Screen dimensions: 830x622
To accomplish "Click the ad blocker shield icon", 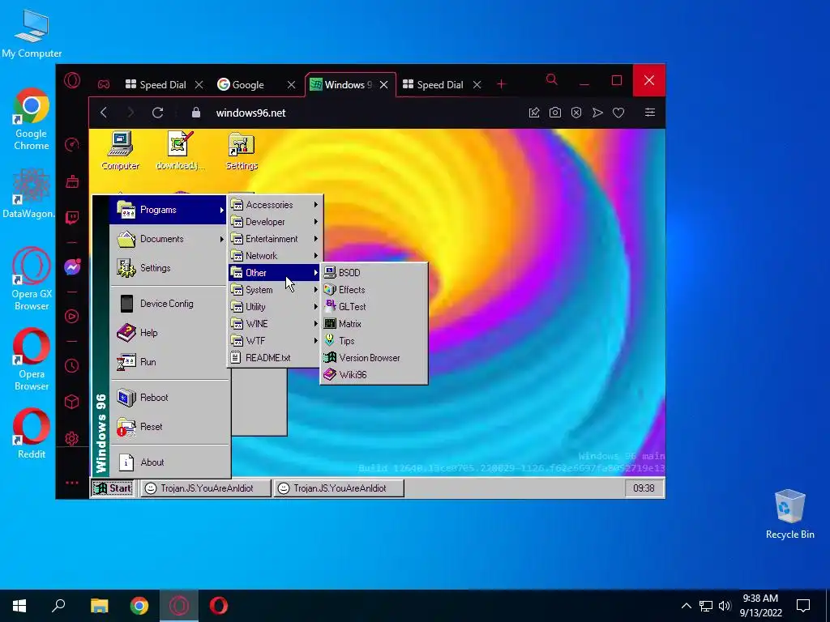I will click(576, 113).
